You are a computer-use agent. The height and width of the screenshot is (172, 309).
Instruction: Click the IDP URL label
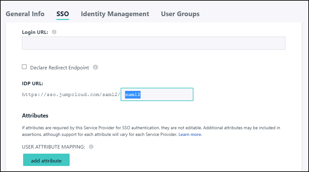tap(32, 84)
